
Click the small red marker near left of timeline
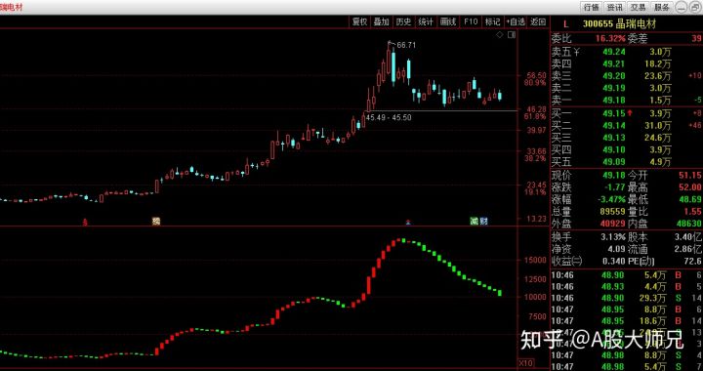point(86,222)
